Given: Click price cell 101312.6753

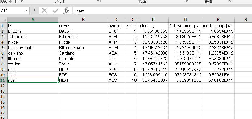Looking at the screenshot, I should (x=153, y=37).
